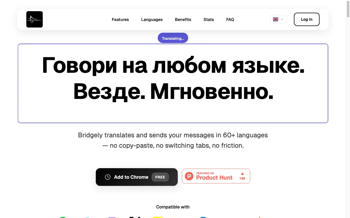Open the FAQ nav link
This screenshot has width=350, height=218.
tap(230, 20)
